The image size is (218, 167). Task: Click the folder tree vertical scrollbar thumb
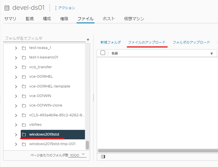coord(87,145)
